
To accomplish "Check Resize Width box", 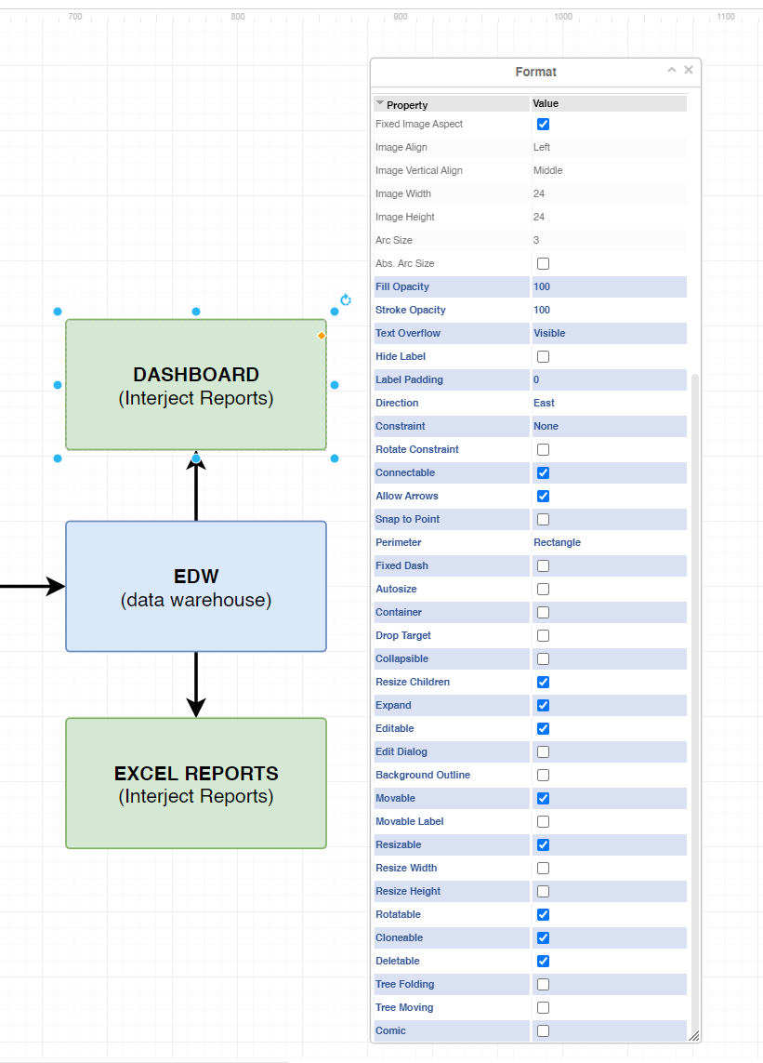I will 544,869.
